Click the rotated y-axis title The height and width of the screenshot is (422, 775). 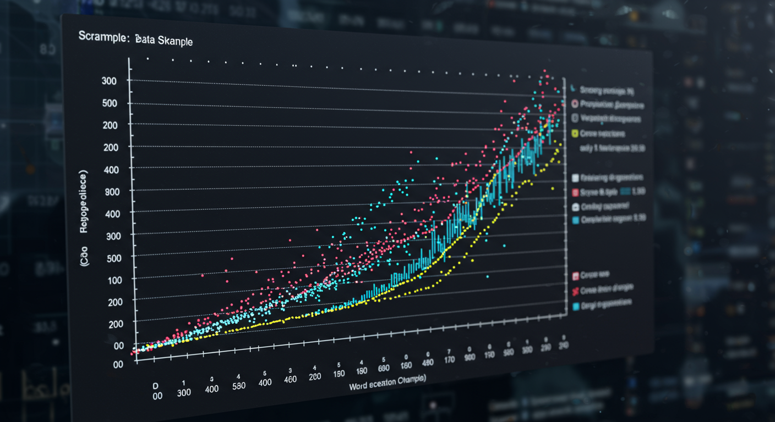pos(84,216)
